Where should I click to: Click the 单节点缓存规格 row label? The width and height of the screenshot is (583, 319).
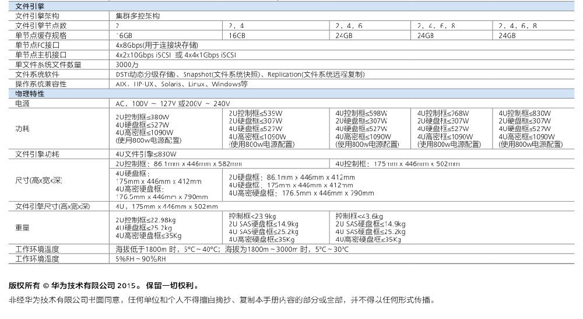(x=41, y=36)
